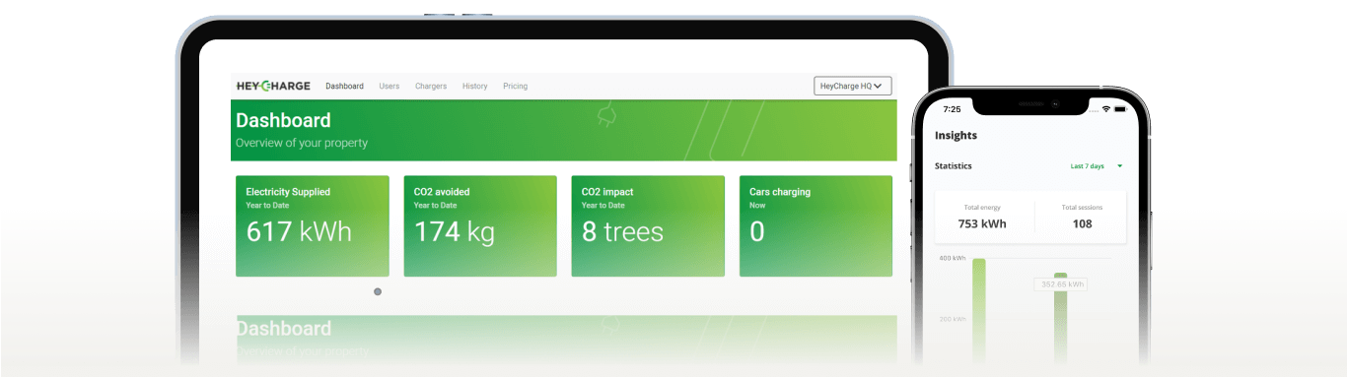
Task: Click the '200 kWh' axis label
Action: coord(953,319)
